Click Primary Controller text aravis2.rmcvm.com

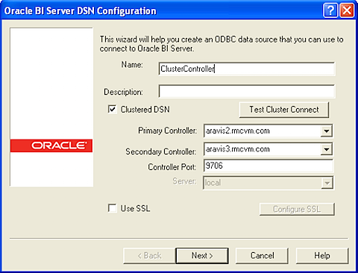tap(238, 131)
